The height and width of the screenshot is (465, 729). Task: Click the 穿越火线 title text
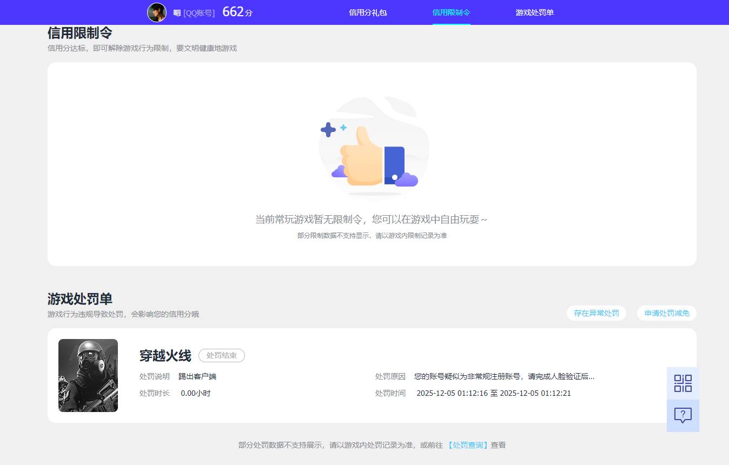point(165,356)
